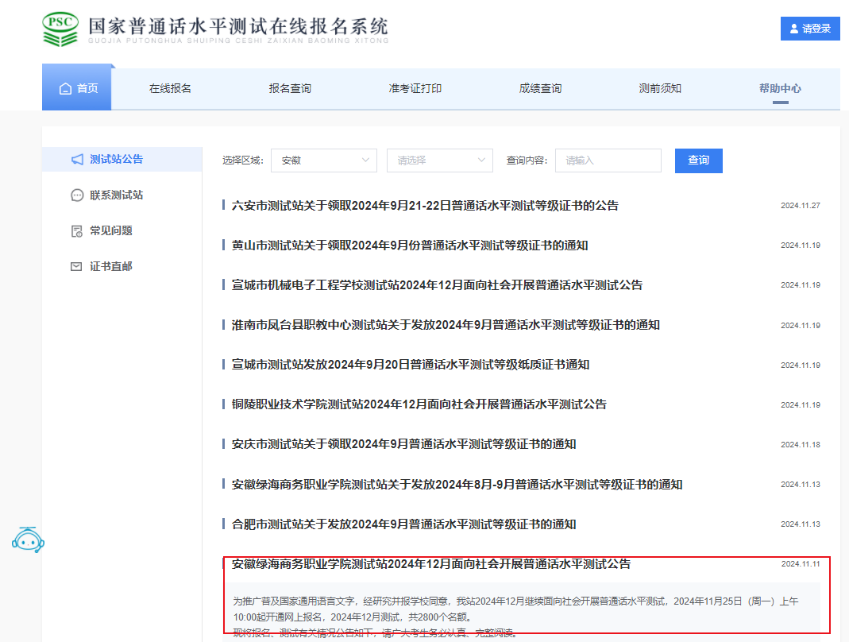The height and width of the screenshot is (642, 849).
Task: Click the PSC logo icon
Action: click(x=60, y=29)
